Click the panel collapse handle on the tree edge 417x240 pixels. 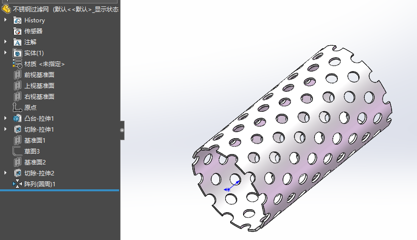coord(122,130)
